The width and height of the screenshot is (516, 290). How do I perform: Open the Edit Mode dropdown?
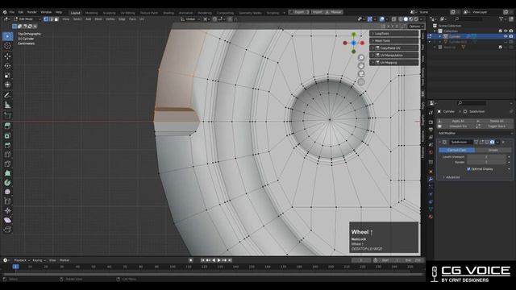click(x=27, y=19)
